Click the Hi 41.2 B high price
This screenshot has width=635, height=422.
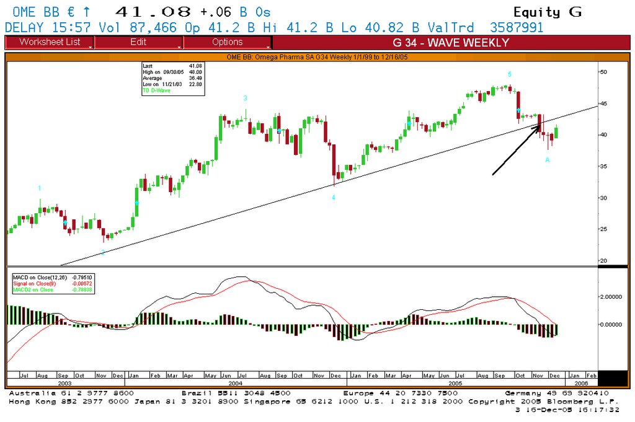coord(298,27)
